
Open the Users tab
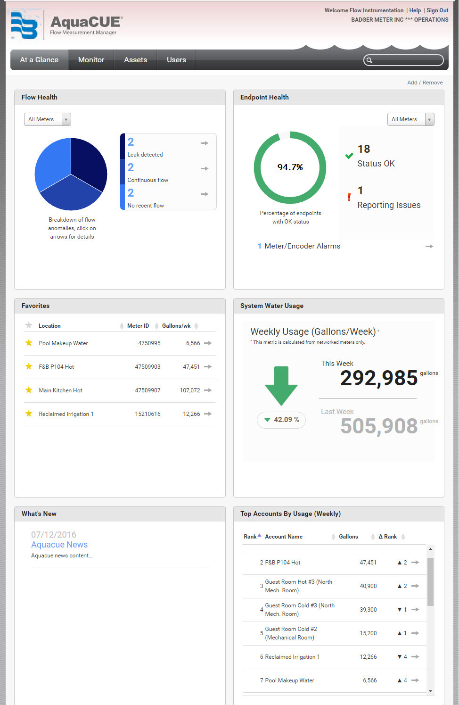[x=176, y=60]
